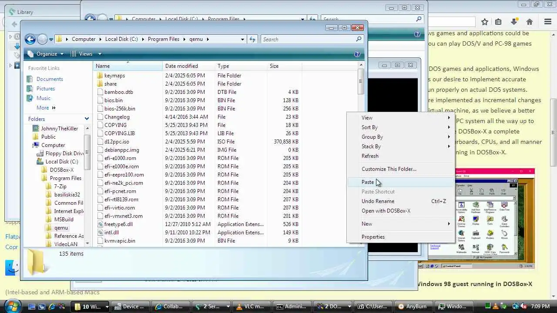Open the Views dropdown arrow
This screenshot has width=557, height=313.
[x=100, y=54]
